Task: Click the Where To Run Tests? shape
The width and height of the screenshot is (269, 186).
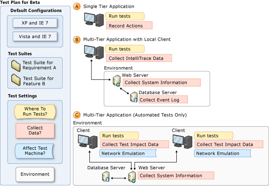Action: [x=35, y=111]
